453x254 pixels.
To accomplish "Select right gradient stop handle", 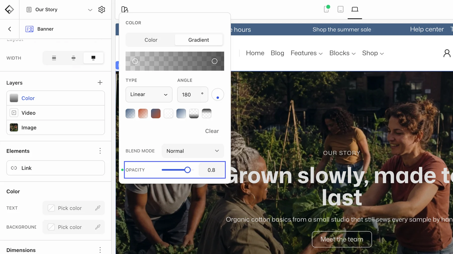I will click(x=214, y=61).
